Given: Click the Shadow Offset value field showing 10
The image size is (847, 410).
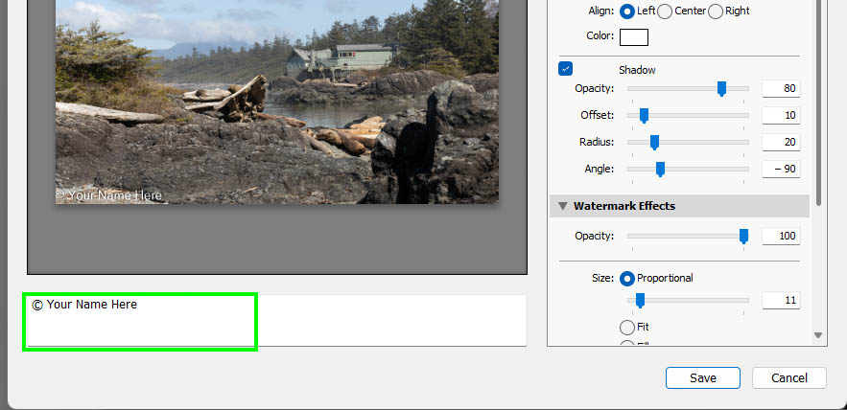Looking at the screenshot, I should coord(781,116).
